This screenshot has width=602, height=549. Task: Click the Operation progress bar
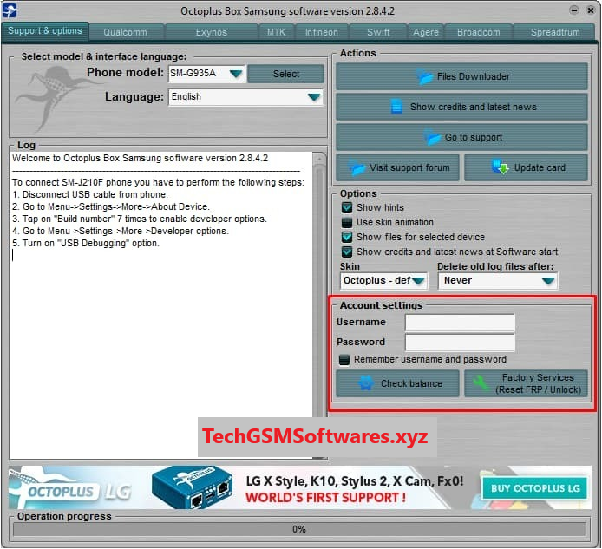point(299,529)
